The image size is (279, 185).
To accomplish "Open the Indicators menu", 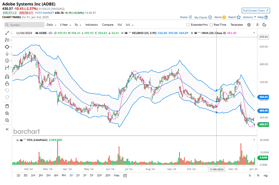I will 91,25.
